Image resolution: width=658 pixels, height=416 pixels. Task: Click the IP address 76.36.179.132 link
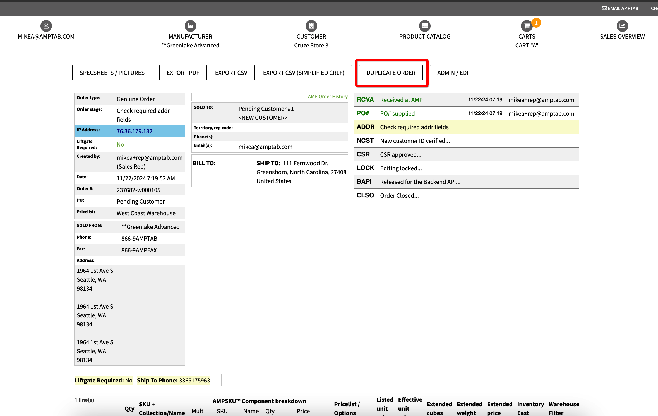(135, 131)
